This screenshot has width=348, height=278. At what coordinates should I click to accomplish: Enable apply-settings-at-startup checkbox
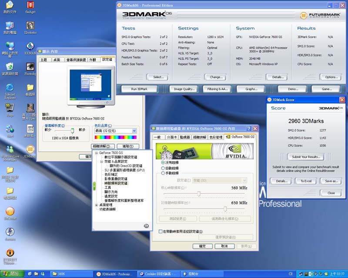161,232
